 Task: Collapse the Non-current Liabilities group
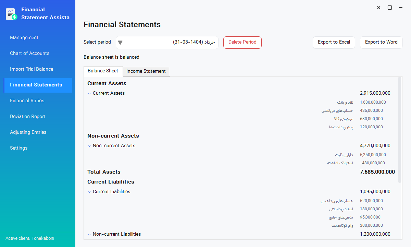89,234
